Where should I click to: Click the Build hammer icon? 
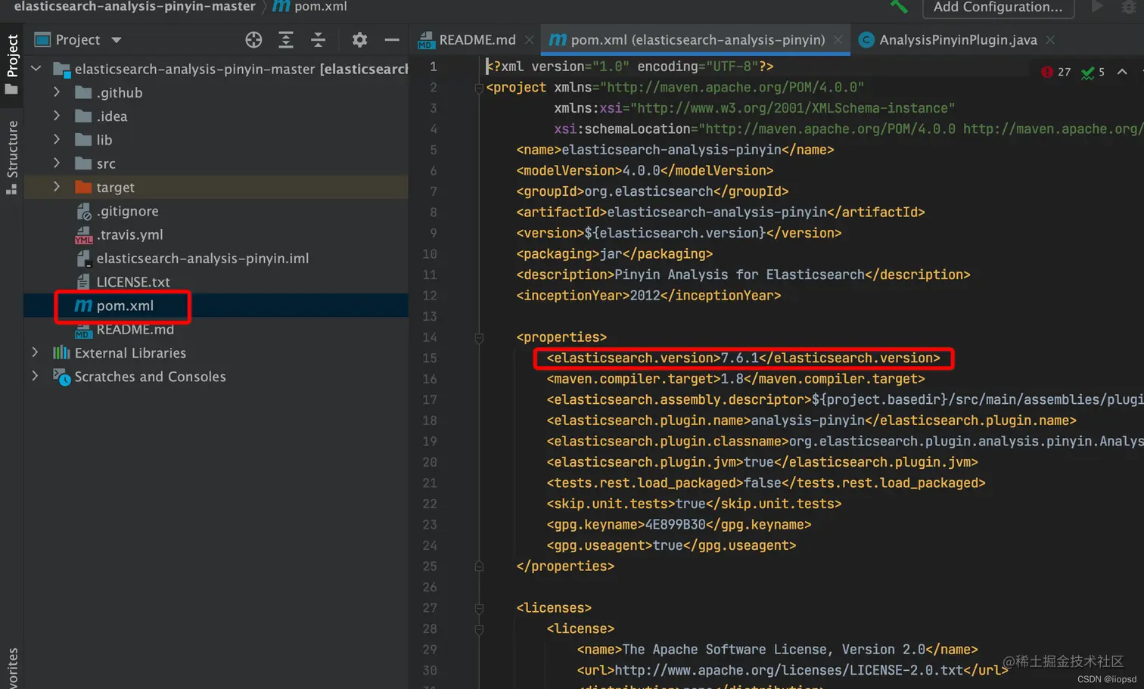(x=899, y=7)
